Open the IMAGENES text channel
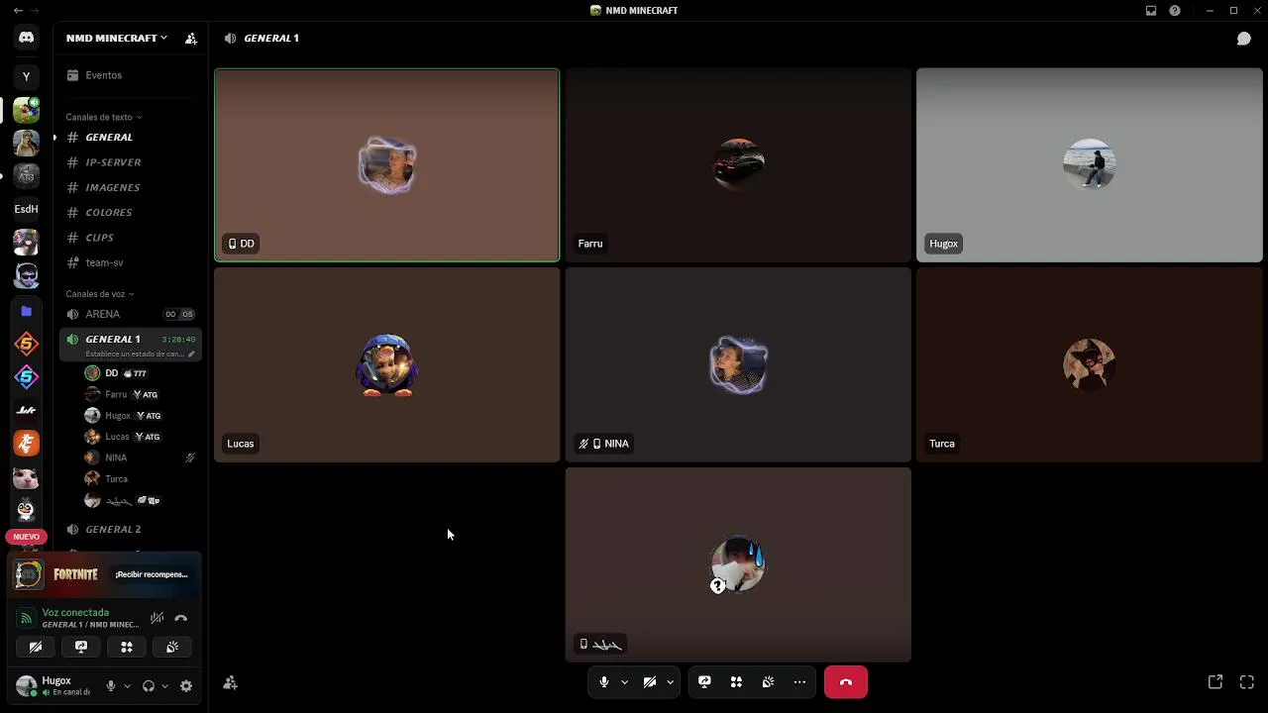 (x=130, y=187)
